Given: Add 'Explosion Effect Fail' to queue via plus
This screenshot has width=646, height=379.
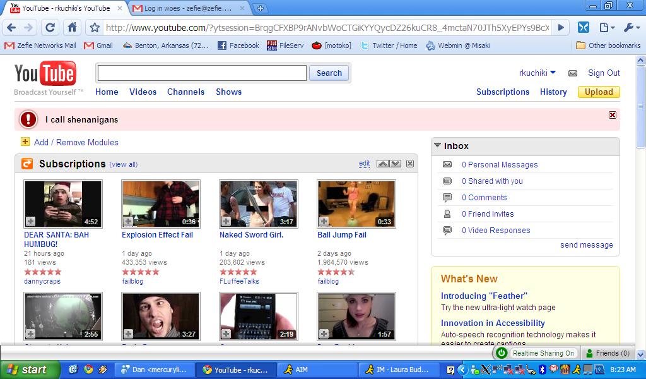Looking at the screenshot, I should [128, 221].
